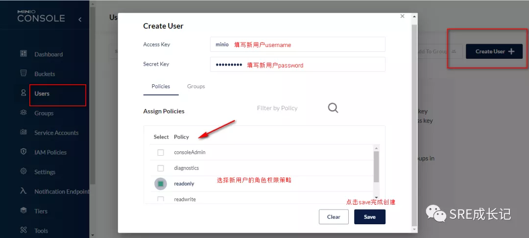Check the diagnostics policy checkbox

click(x=161, y=168)
